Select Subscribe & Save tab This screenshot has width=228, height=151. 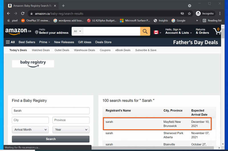[146, 50]
